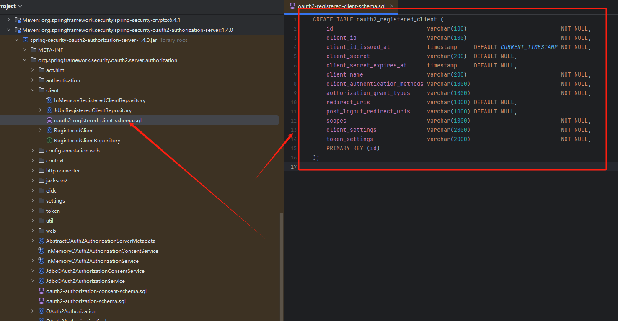Click the Project tree vertical scrollbar
Image resolution: width=618 pixels, height=321 pixels.
pos(282,267)
